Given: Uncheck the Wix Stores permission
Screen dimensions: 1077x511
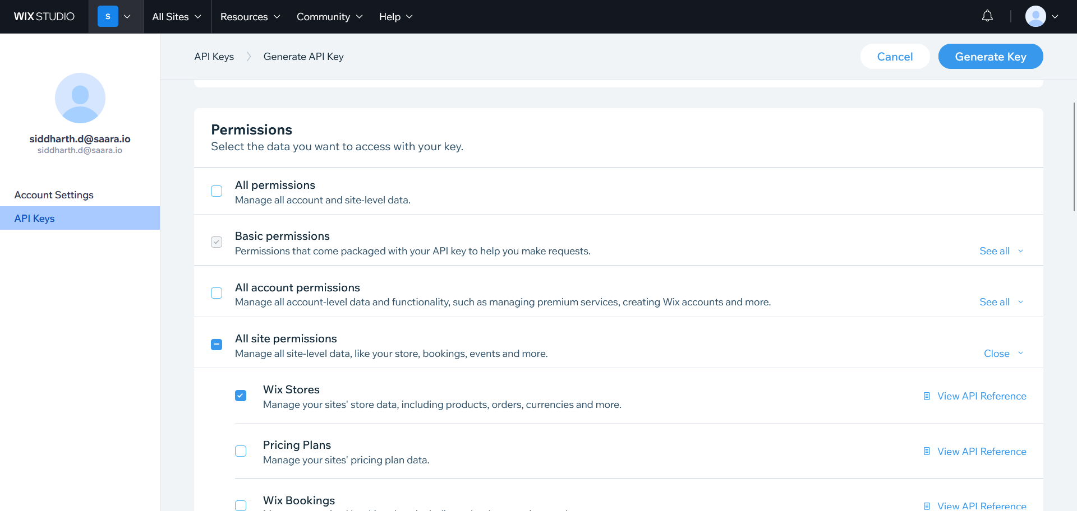Looking at the screenshot, I should tap(241, 396).
